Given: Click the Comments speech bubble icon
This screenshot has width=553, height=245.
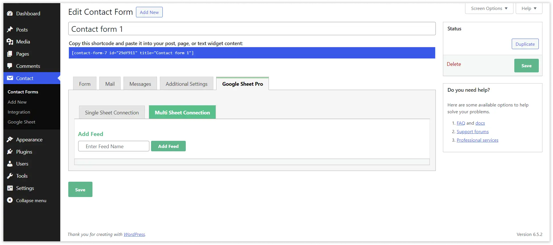Looking at the screenshot, I should (10, 66).
